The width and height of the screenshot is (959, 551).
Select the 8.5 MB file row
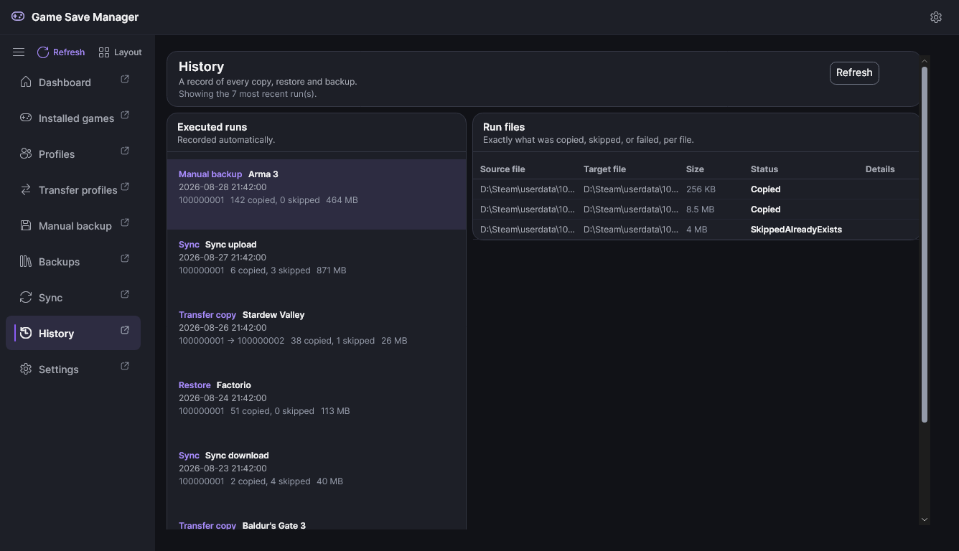click(x=696, y=209)
